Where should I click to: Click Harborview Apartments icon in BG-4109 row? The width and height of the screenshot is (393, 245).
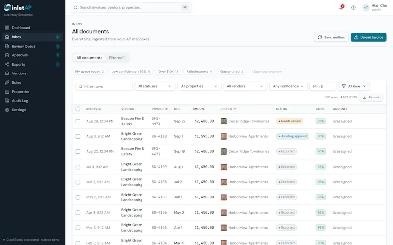pos(224,167)
